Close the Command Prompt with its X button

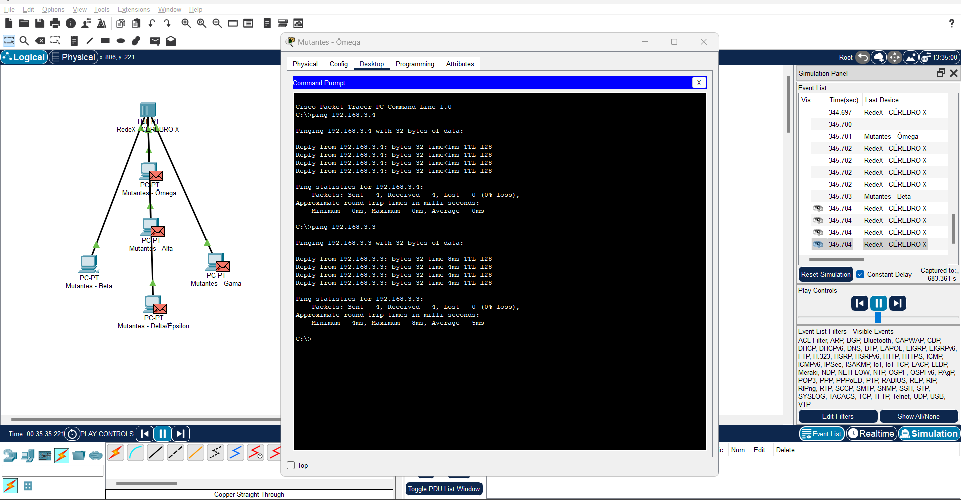pyautogui.click(x=699, y=83)
